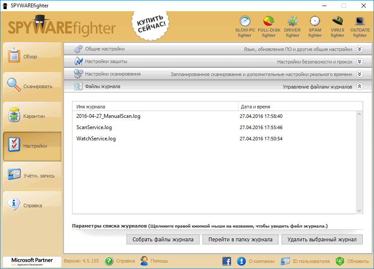Select WatchService.log entry
Viewport: 374px width, 269px height.
(x=96, y=139)
